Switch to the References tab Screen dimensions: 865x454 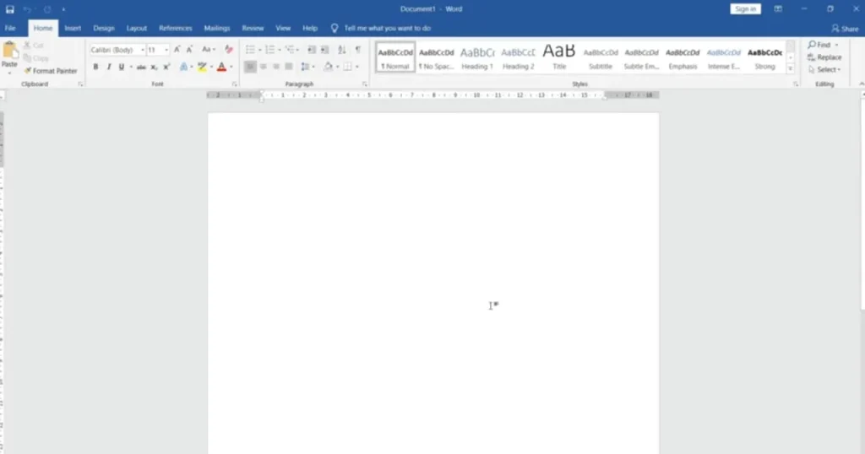[x=176, y=28]
